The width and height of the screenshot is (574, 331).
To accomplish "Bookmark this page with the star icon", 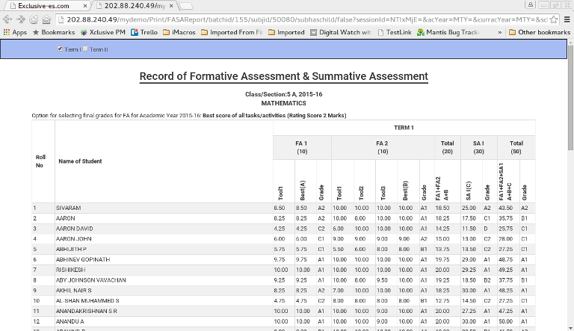I will (554, 19).
